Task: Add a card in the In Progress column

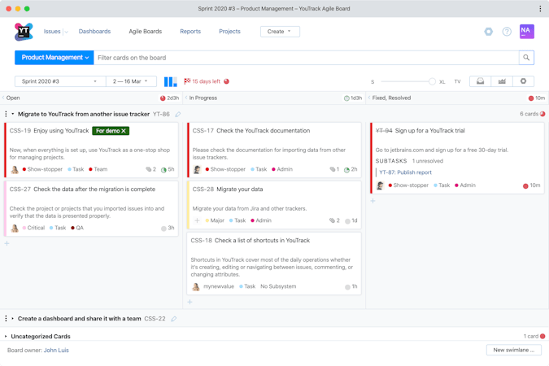Action: pos(190,302)
